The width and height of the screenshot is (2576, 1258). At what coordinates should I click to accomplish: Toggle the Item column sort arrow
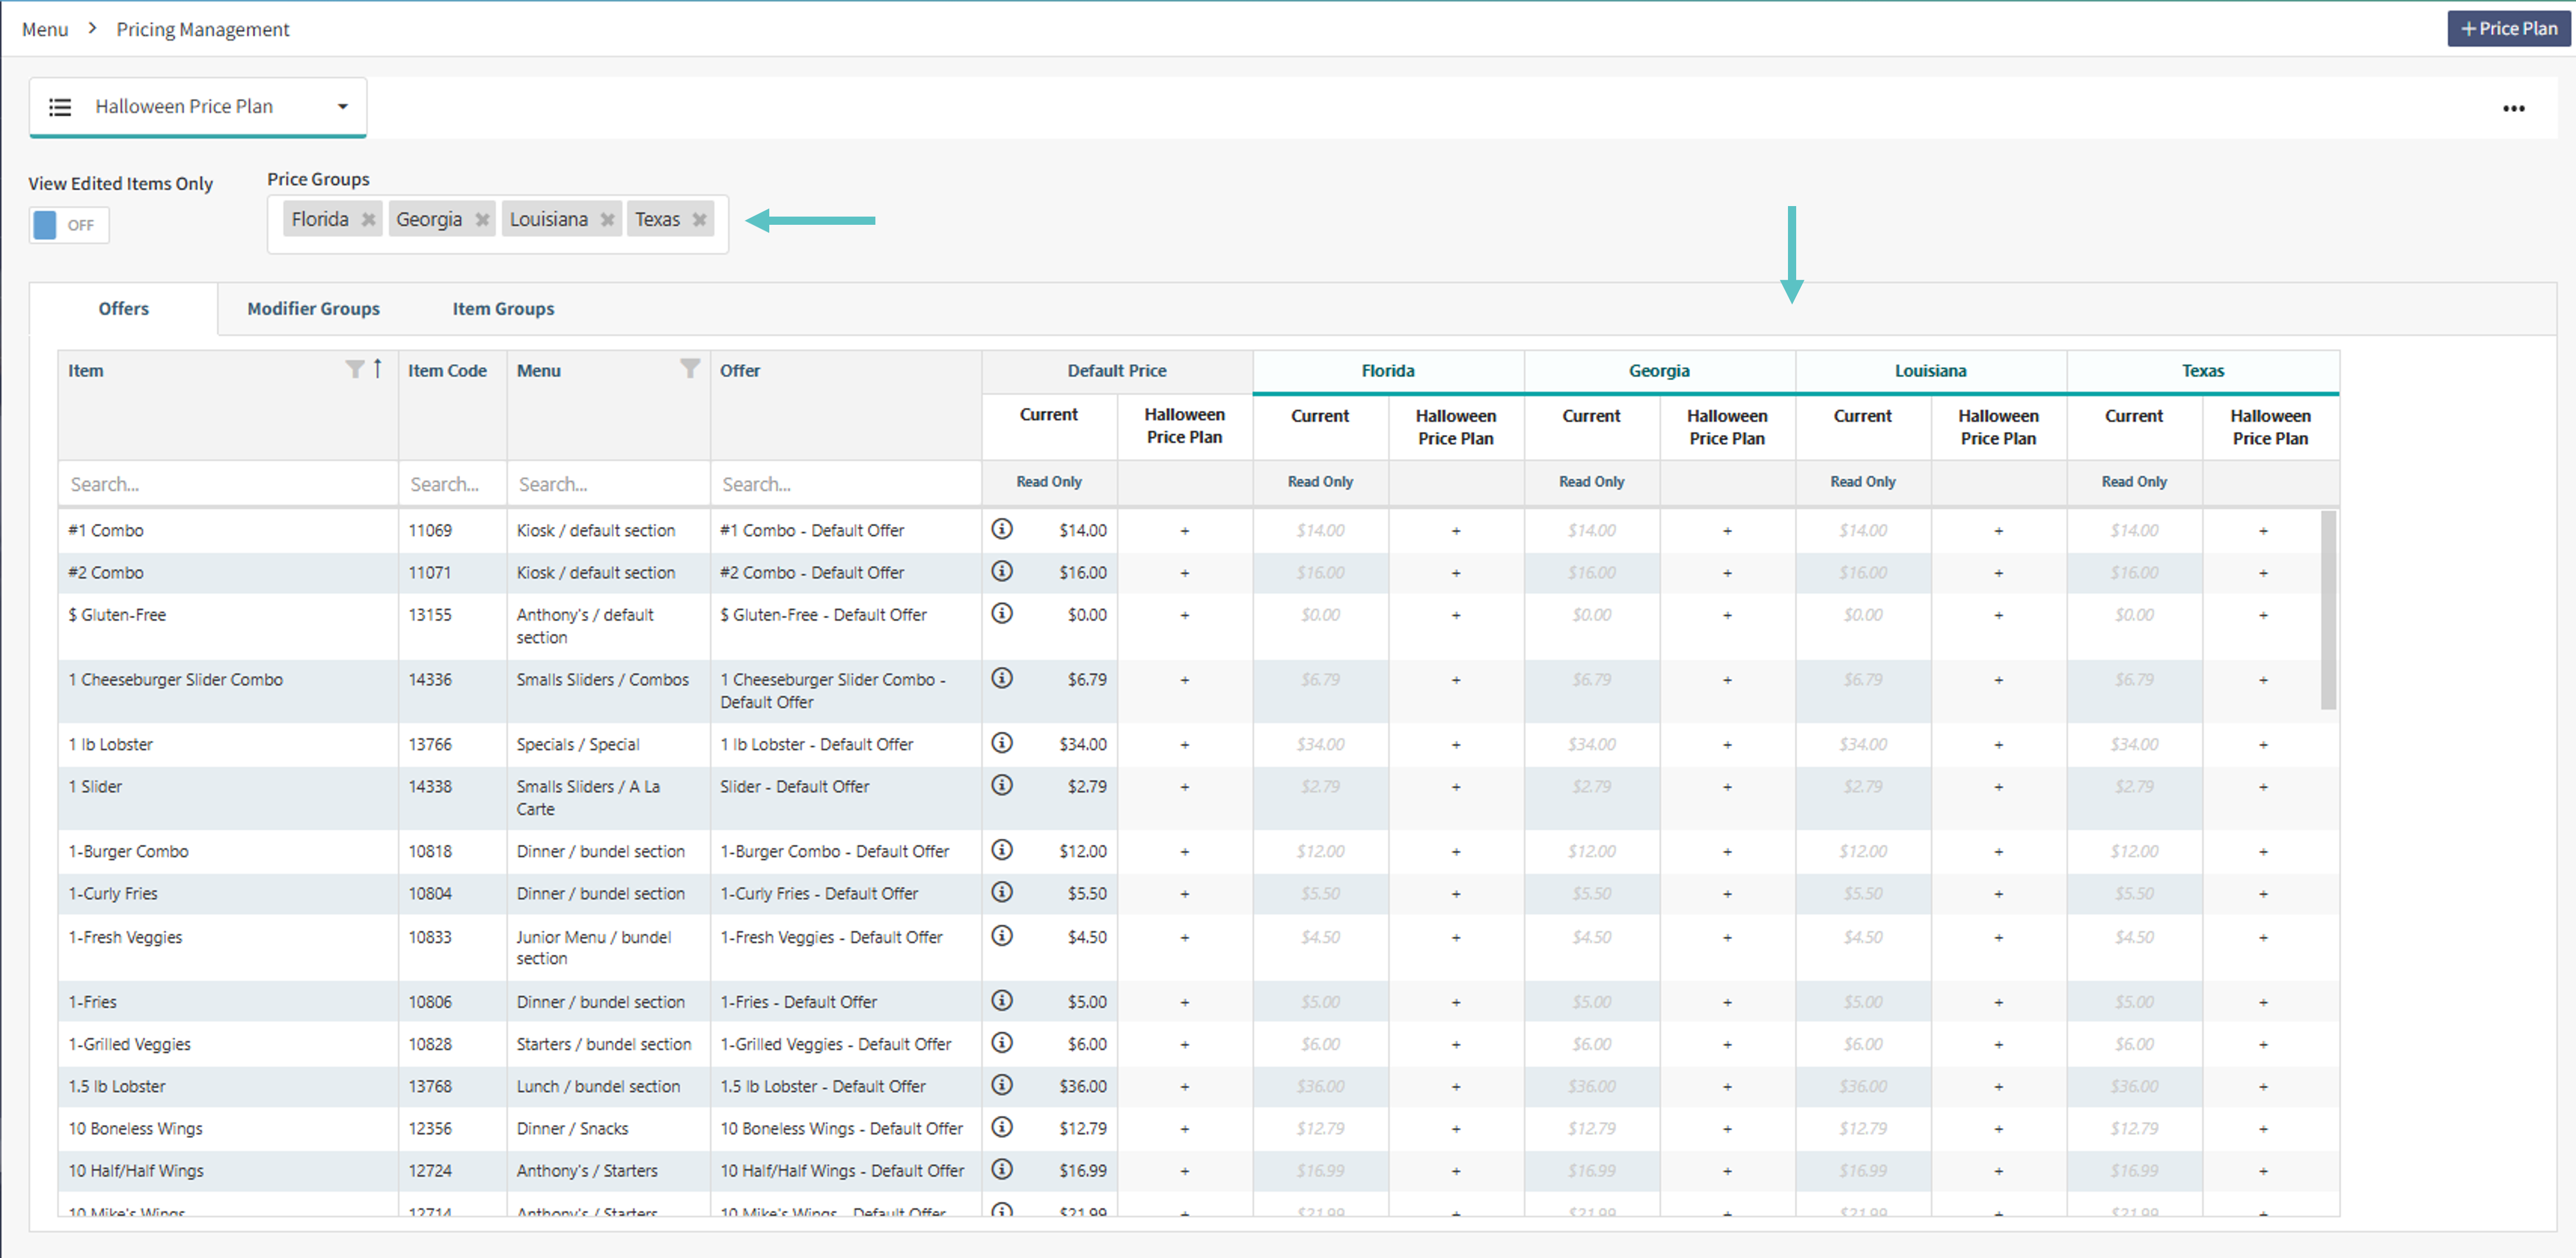pos(377,369)
